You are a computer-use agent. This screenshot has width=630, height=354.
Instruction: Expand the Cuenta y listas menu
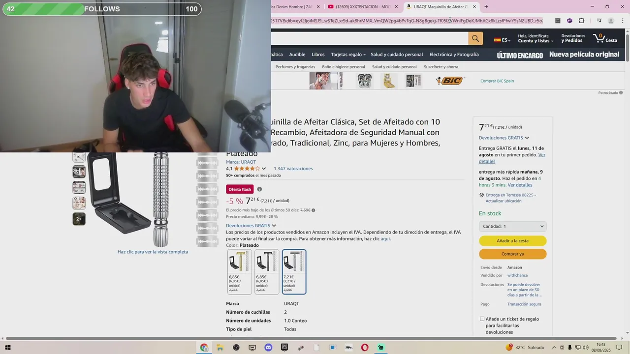535,38
